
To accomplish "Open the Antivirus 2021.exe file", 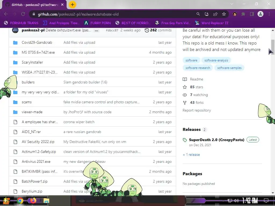I will [x=36, y=161].
